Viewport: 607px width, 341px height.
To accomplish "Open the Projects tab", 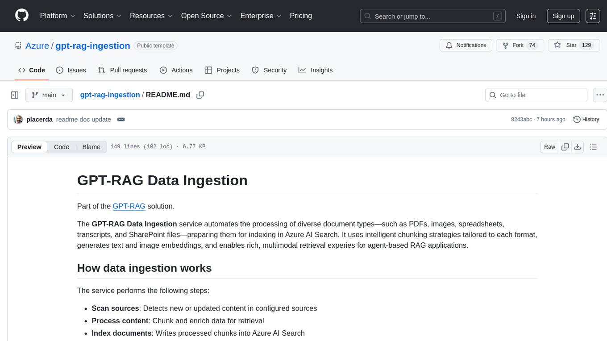I will 222,70.
